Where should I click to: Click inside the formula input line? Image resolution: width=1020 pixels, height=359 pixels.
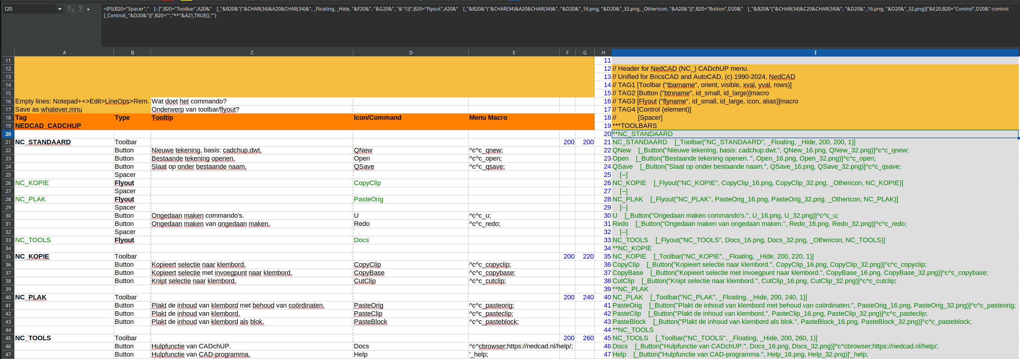click(560, 26)
